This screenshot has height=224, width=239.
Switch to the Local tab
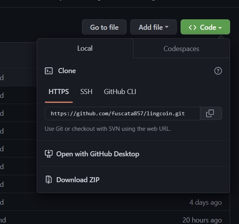coord(85,48)
